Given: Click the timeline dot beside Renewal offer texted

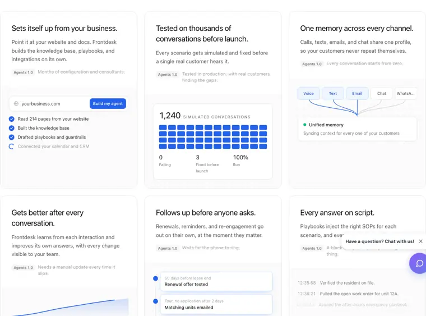Looking at the screenshot, I should point(155,278).
